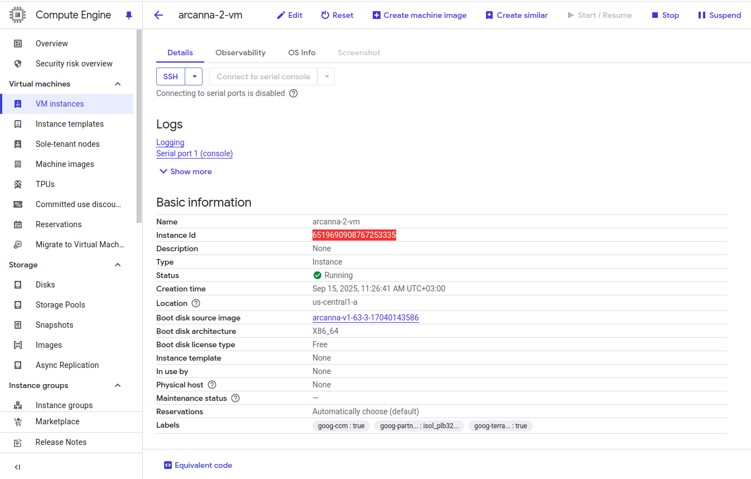Open the Screenshot tab
The height and width of the screenshot is (479, 751).
click(359, 52)
